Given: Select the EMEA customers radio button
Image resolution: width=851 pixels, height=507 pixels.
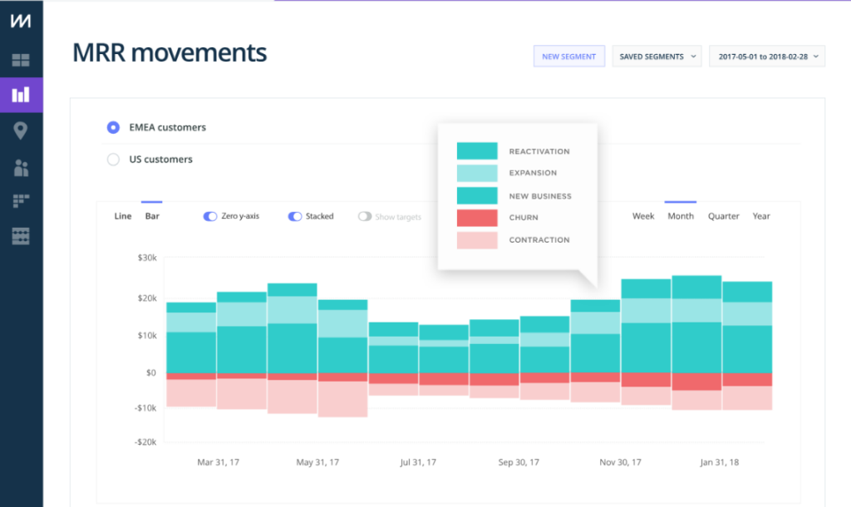Looking at the screenshot, I should coord(113,127).
